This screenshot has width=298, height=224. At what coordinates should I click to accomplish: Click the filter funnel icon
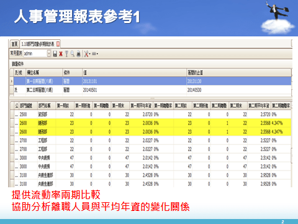[66, 54]
